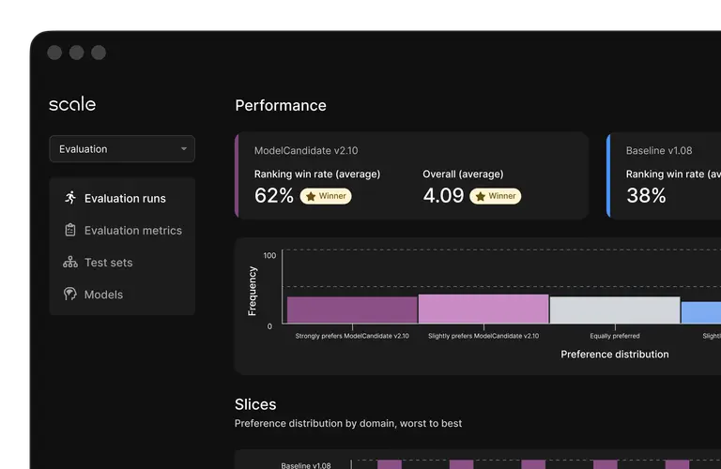This screenshot has width=721, height=469.
Task: Open the Evaluation dropdown
Action: coord(122,149)
